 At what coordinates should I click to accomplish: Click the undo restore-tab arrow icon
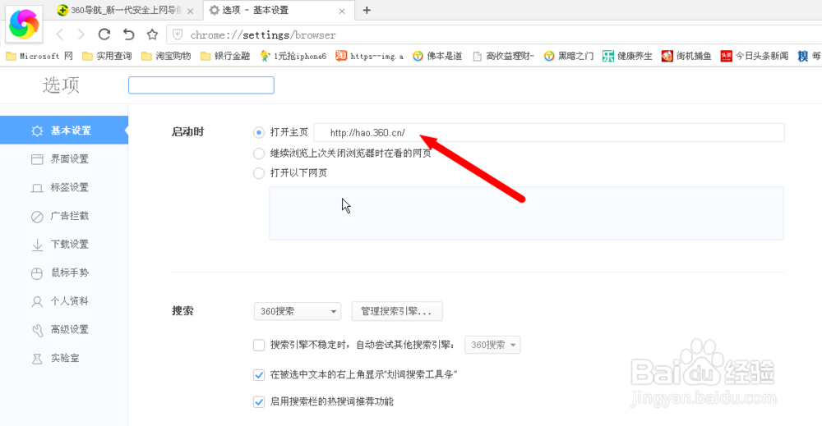pos(128,34)
